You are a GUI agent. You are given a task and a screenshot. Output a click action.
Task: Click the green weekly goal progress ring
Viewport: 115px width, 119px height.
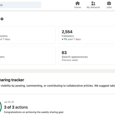(1, 107)
